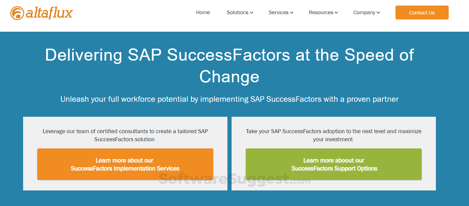Screen dimensions: 469x206
Task: Click the 'Take your SAP SuccessFactors adoption' text
Action: point(333,135)
